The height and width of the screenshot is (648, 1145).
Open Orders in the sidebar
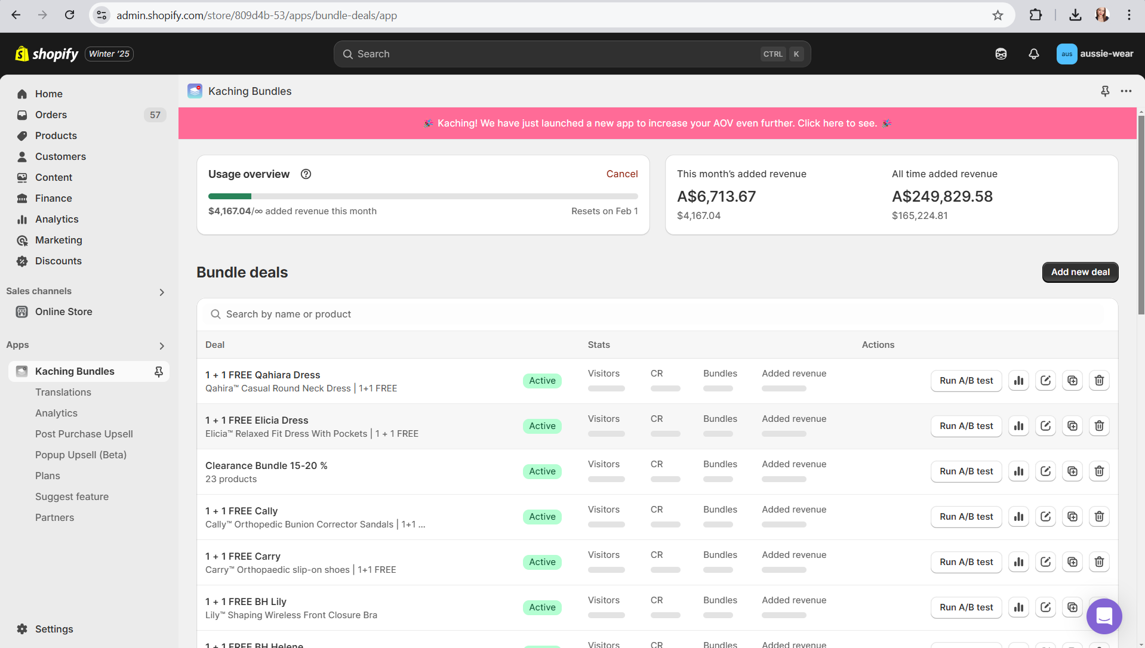[89, 115]
